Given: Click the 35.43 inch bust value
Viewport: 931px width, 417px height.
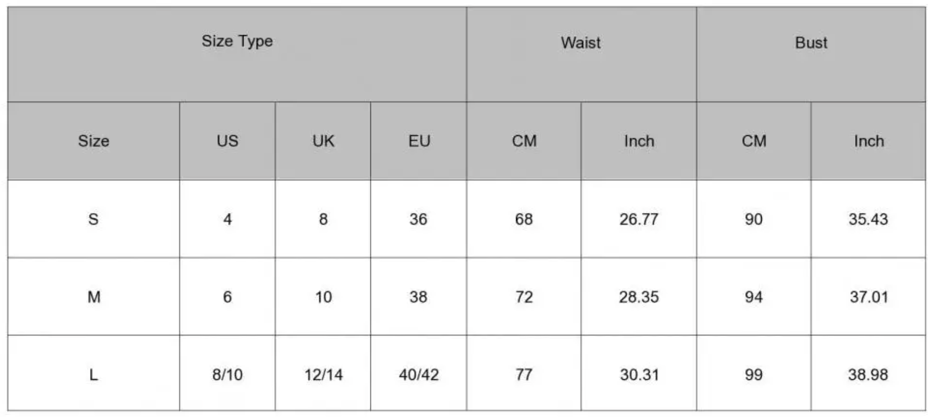Looking at the screenshot, I should [868, 219].
